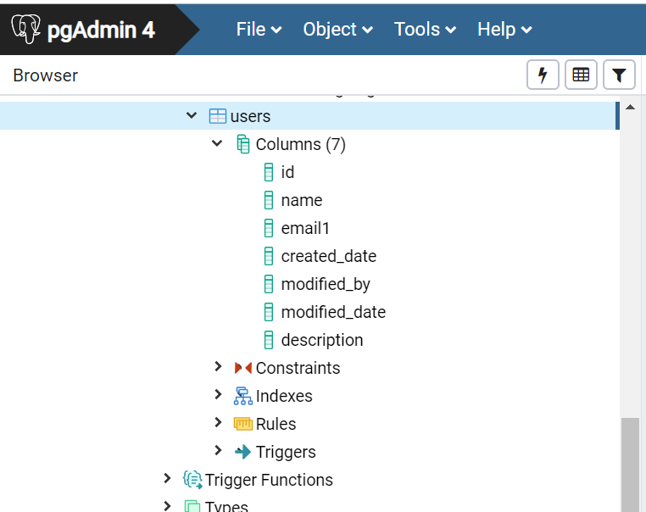Select the Columns (7) label
Viewport: 646px width, 512px height.
(301, 145)
